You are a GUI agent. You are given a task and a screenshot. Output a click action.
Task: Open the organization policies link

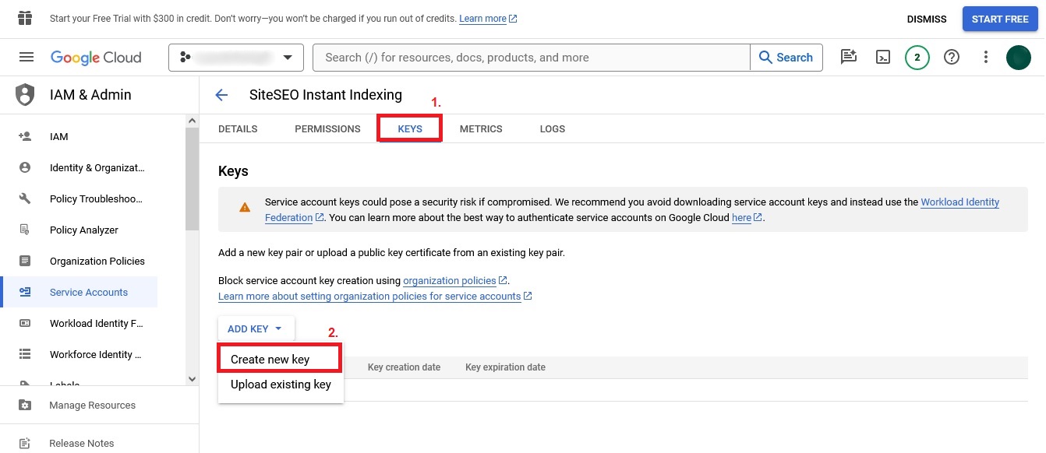[x=455, y=280]
